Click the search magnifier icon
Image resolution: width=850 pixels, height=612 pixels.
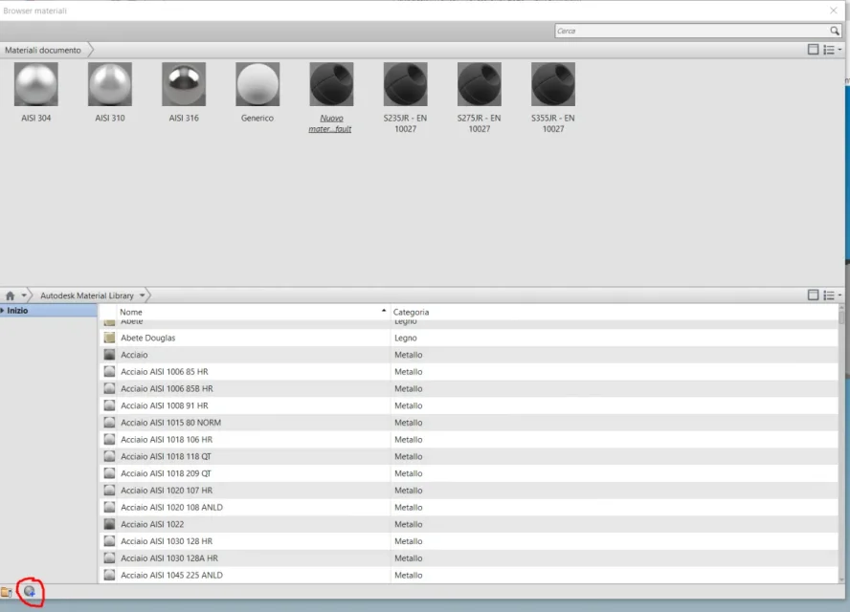834,30
